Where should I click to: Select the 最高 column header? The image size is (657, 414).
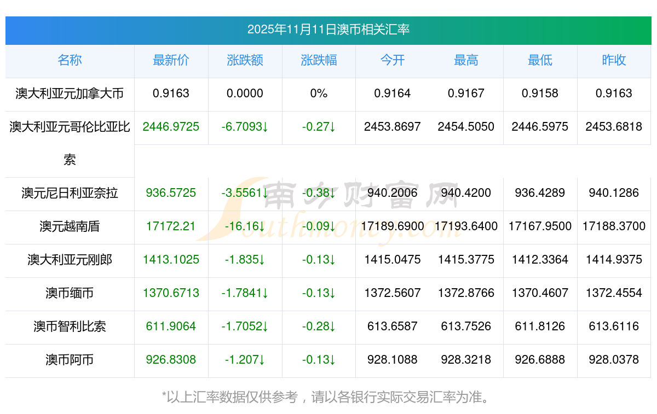pyautogui.click(x=466, y=60)
